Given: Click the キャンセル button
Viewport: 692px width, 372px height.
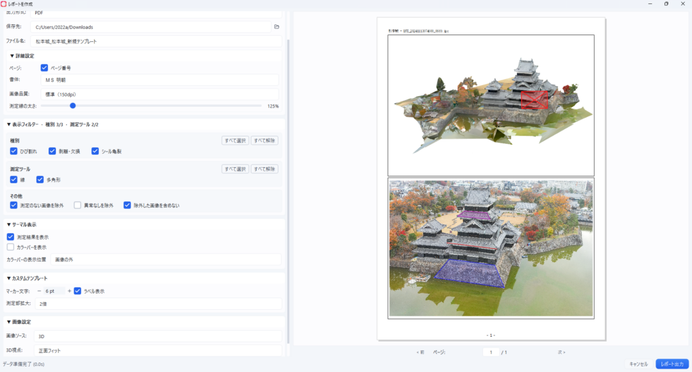Looking at the screenshot, I should coord(639,364).
